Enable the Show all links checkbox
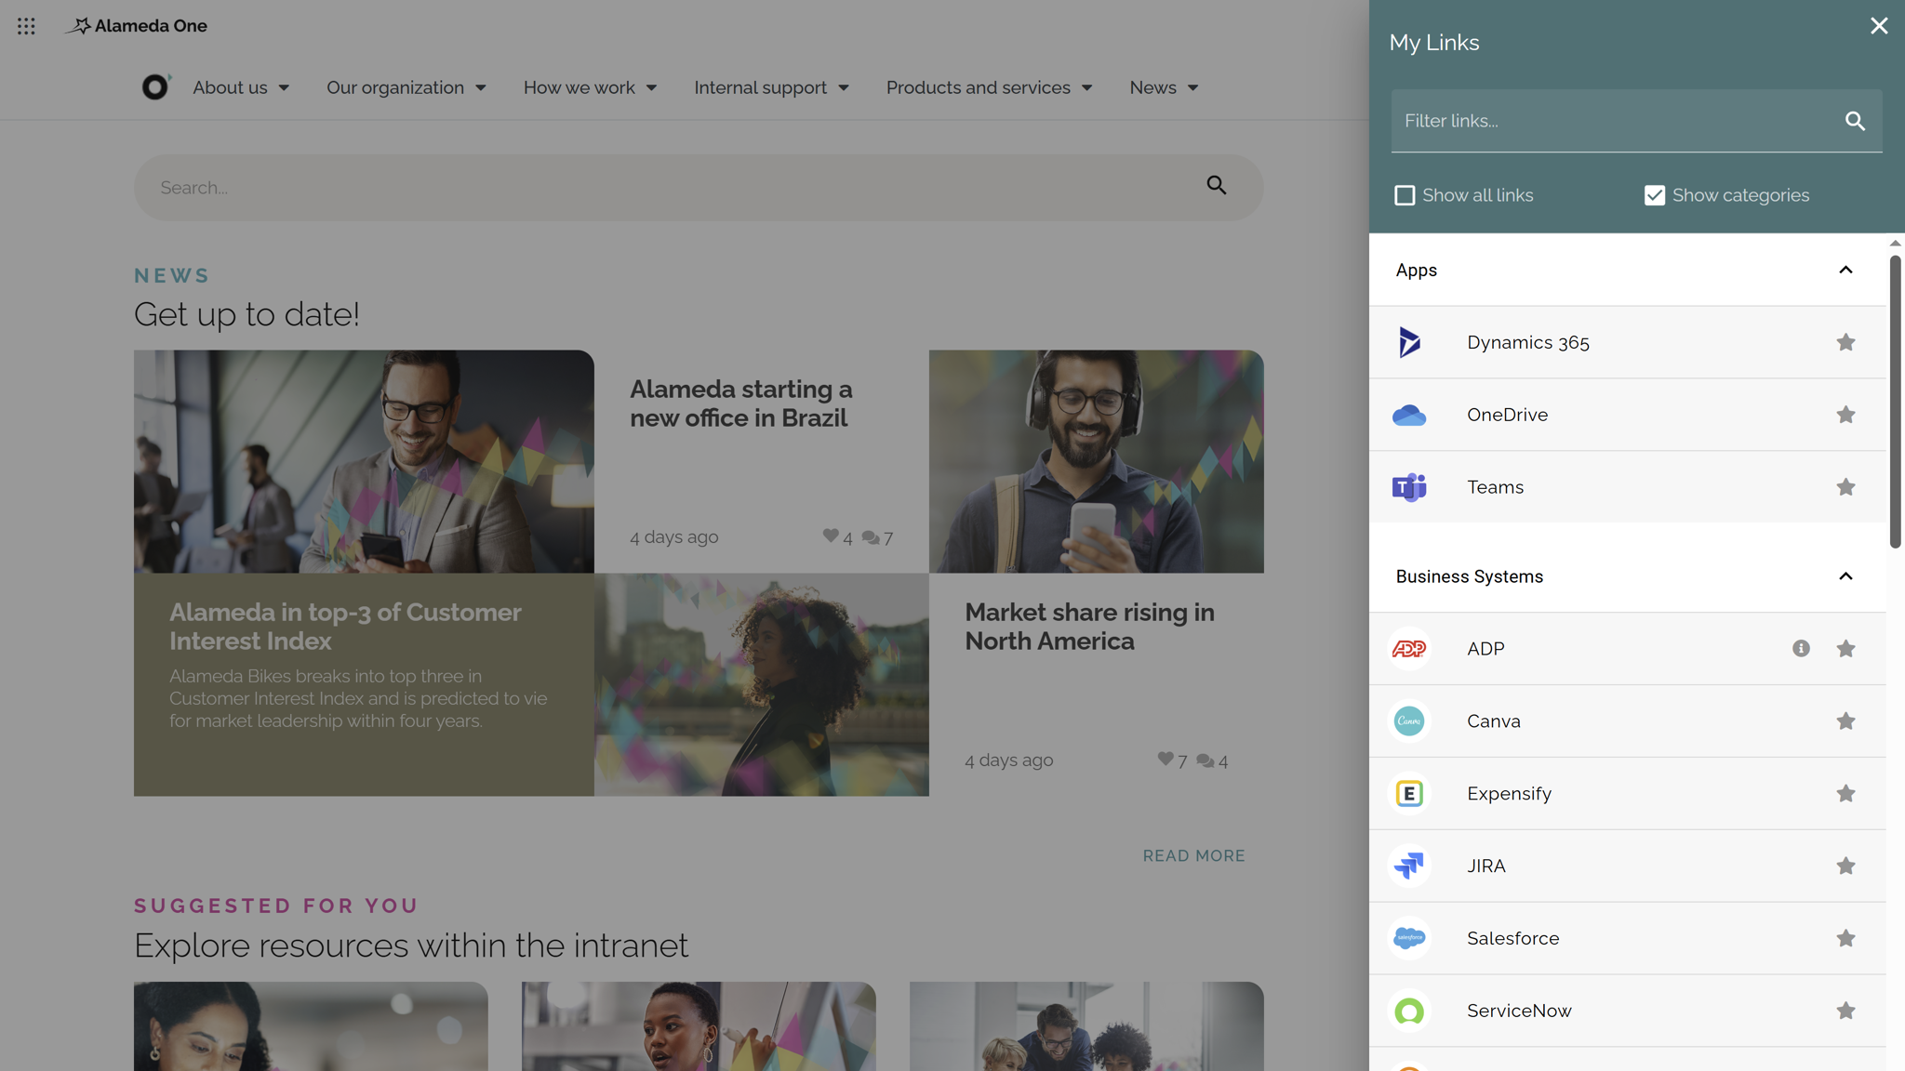 coord(1405,195)
